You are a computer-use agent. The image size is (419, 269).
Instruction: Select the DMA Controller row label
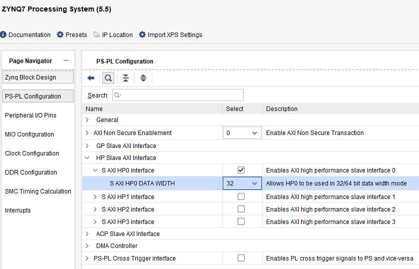[x=117, y=246]
